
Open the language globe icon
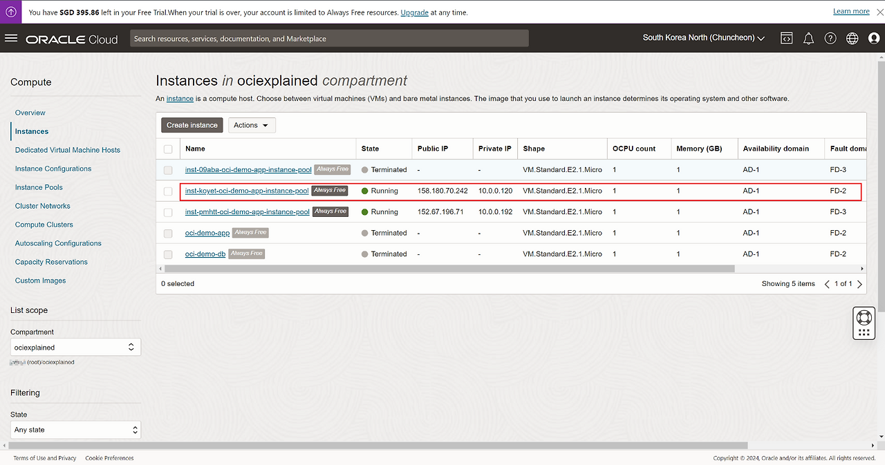(x=852, y=39)
